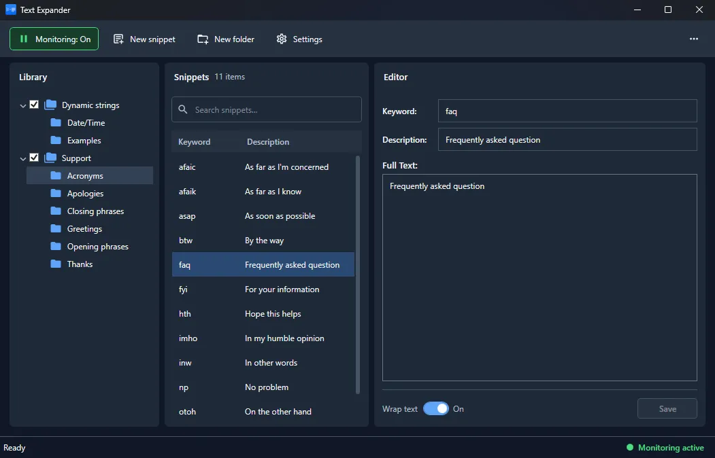Select the Apologies folder
This screenshot has height=458, width=715.
pos(85,194)
